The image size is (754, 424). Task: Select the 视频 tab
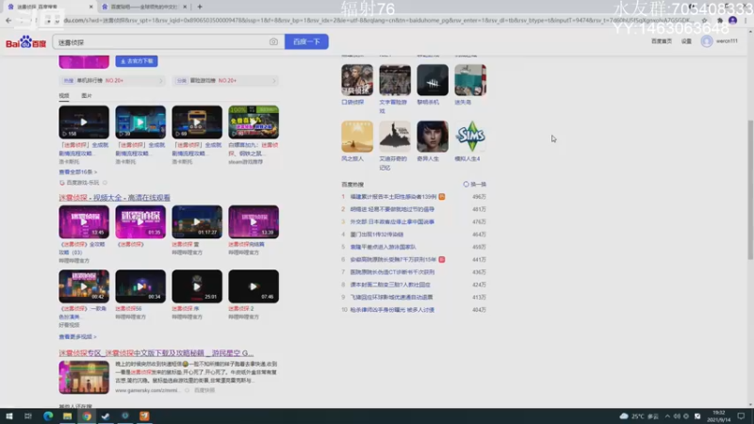[64, 96]
